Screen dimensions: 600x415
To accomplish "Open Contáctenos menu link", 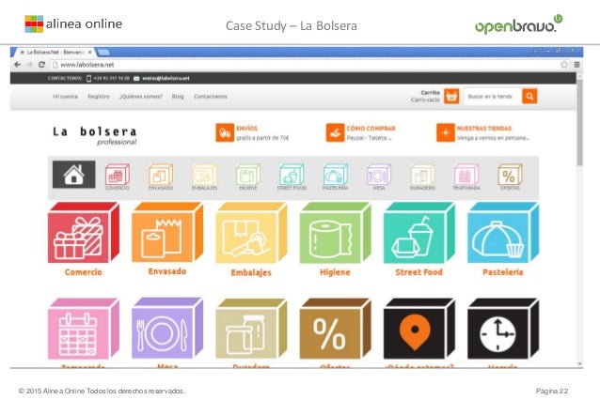I will 211,97.
